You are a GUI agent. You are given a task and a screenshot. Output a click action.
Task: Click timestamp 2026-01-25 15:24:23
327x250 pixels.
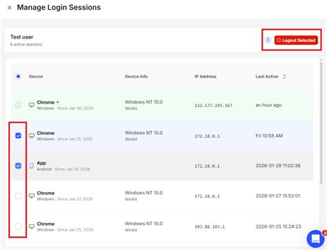point(278,227)
